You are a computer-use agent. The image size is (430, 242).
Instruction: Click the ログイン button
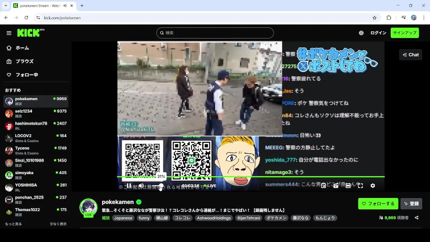tap(378, 33)
